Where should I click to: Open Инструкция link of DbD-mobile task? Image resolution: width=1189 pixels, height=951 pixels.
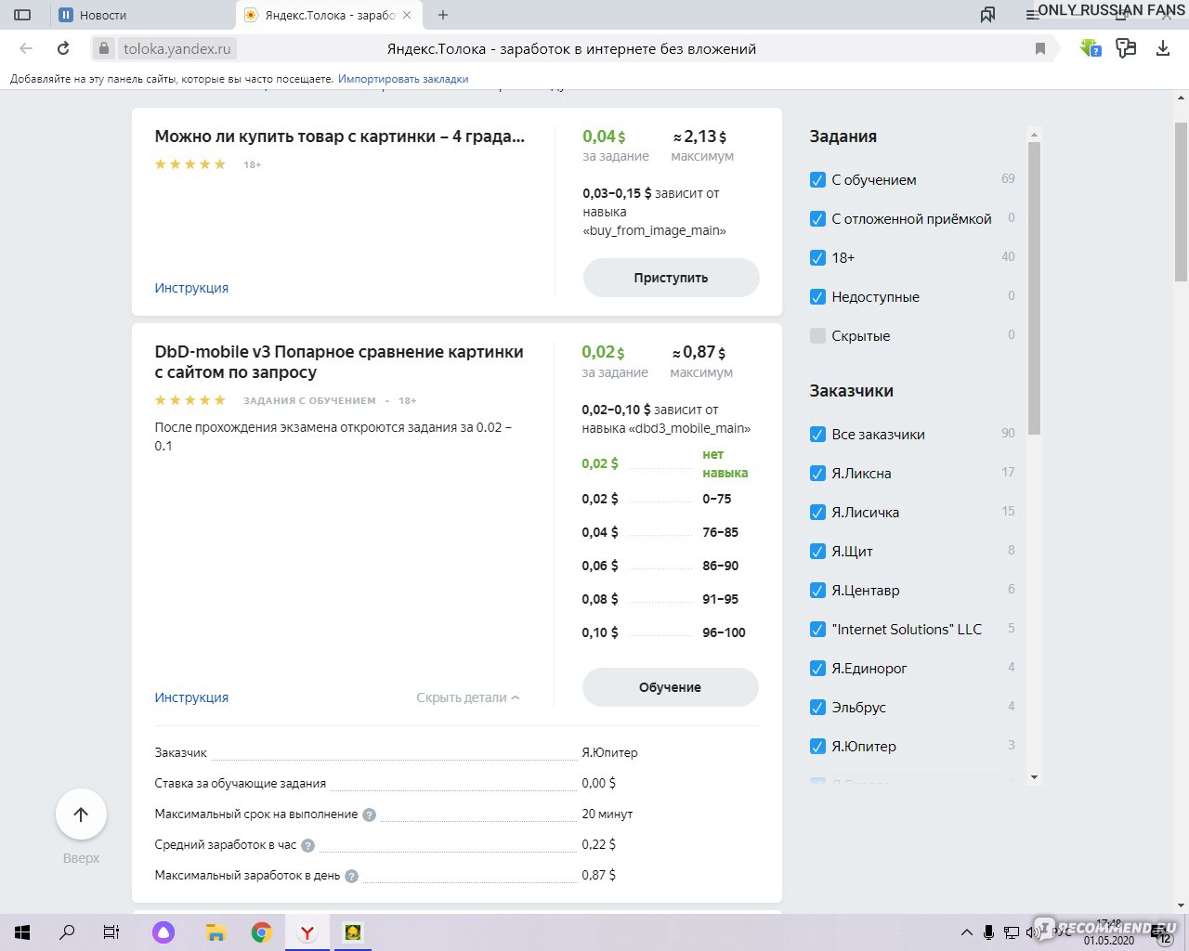(191, 697)
